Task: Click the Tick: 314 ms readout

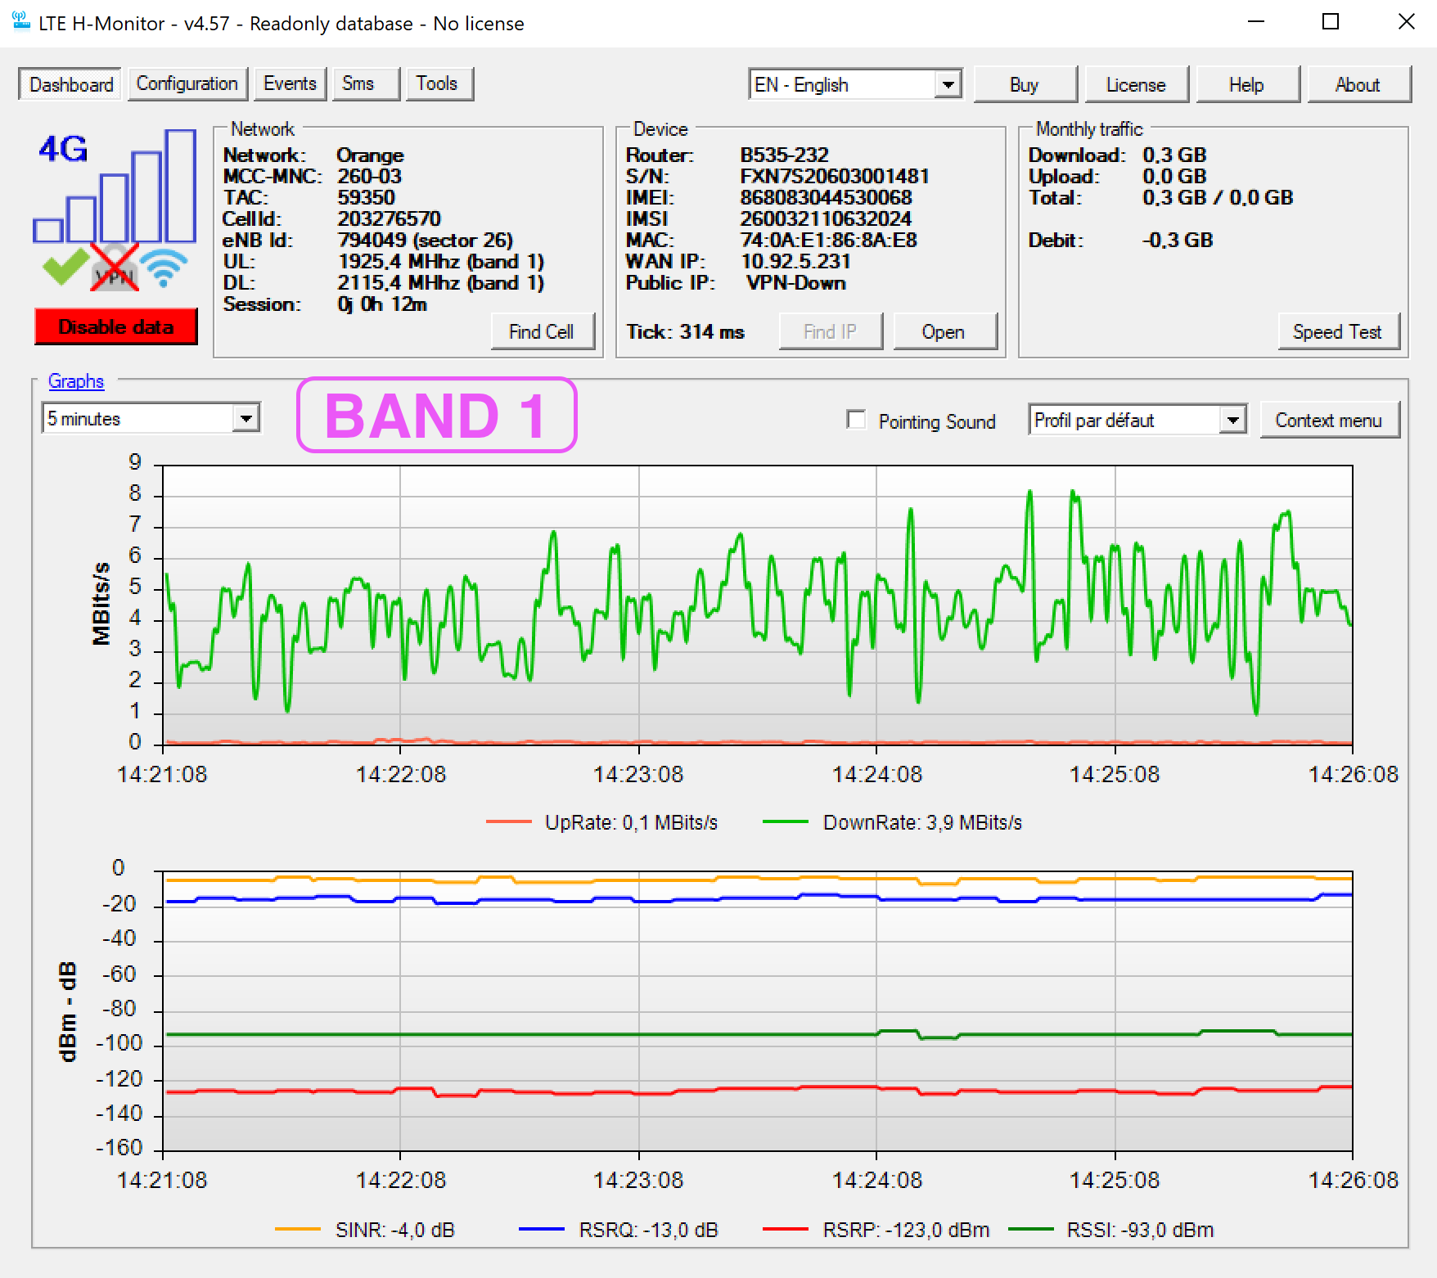Action: tap(685, 331)
